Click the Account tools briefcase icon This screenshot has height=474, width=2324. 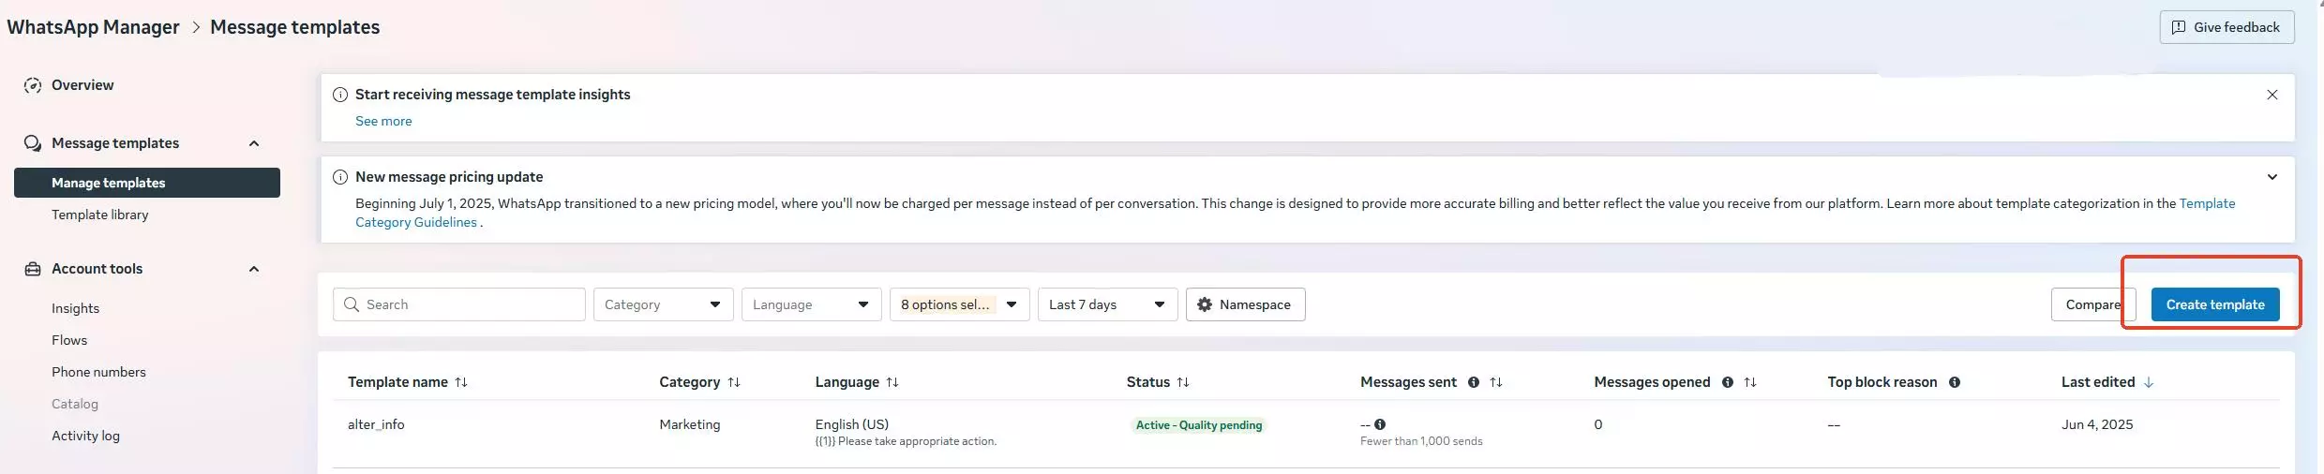point(33,269)
